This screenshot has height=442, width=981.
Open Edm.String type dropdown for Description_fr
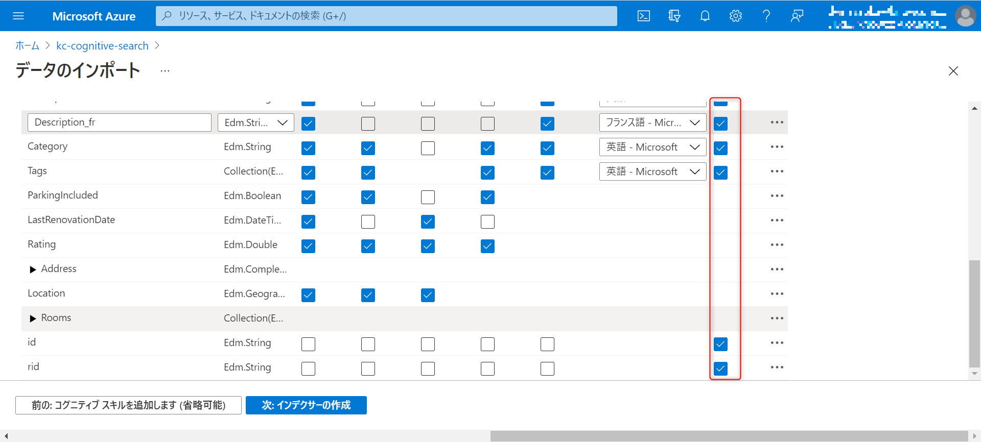coord(256,122)
